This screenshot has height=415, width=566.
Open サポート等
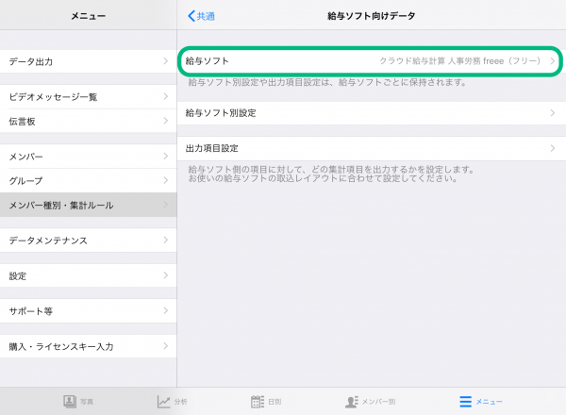pyautogui.click(x=88, y=310)
